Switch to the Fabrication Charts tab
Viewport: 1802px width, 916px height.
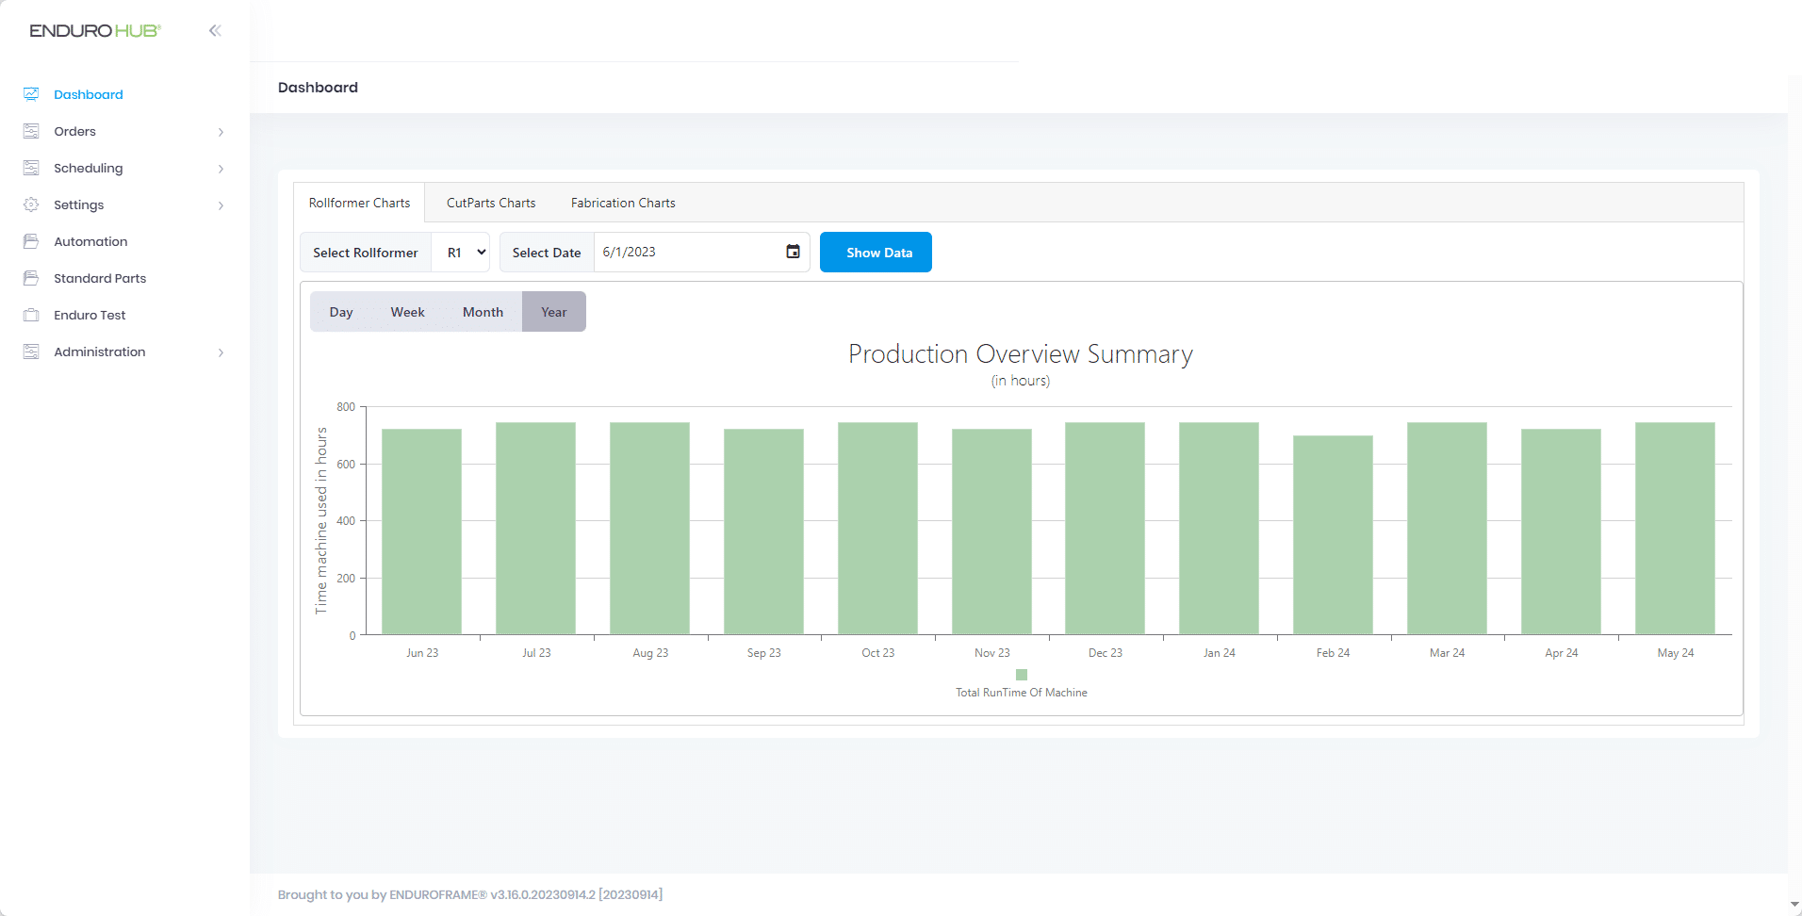point(623,203)
